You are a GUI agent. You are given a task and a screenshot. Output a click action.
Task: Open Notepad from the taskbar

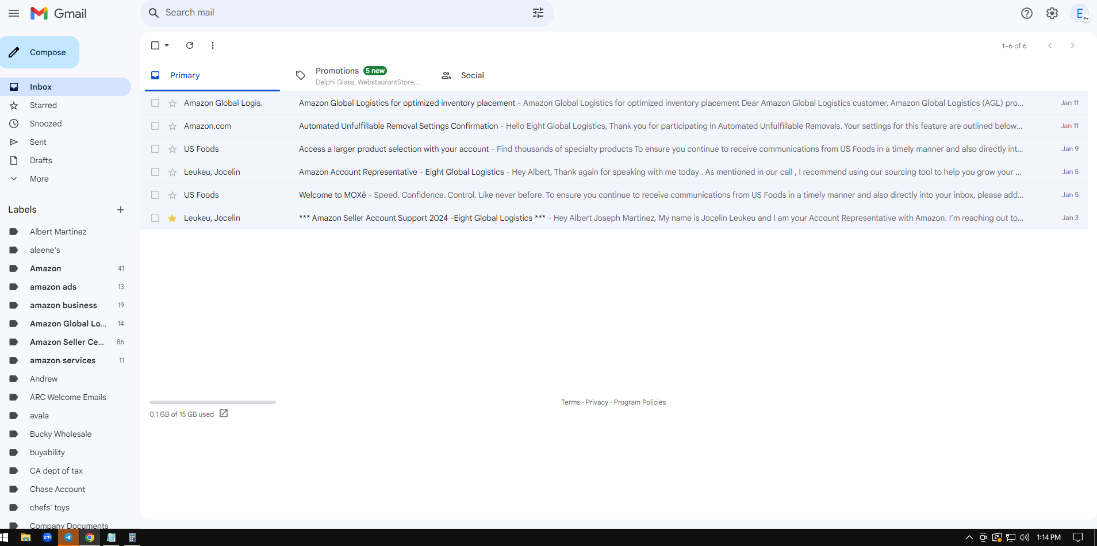point(111,537)
